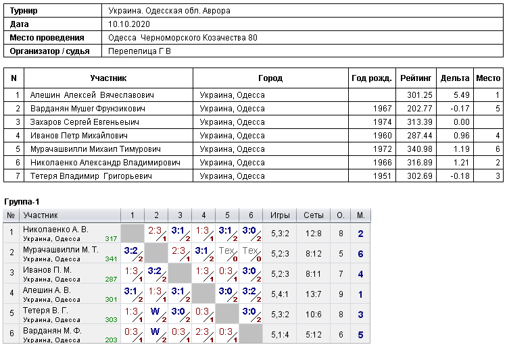Click rating value 340.98
This screenshot has height=347, width=507.
click(420, 149)
